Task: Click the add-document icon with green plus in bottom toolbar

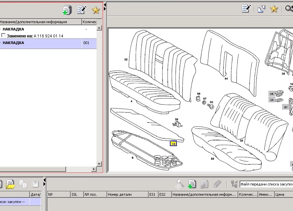Action: tap(192, 184)
